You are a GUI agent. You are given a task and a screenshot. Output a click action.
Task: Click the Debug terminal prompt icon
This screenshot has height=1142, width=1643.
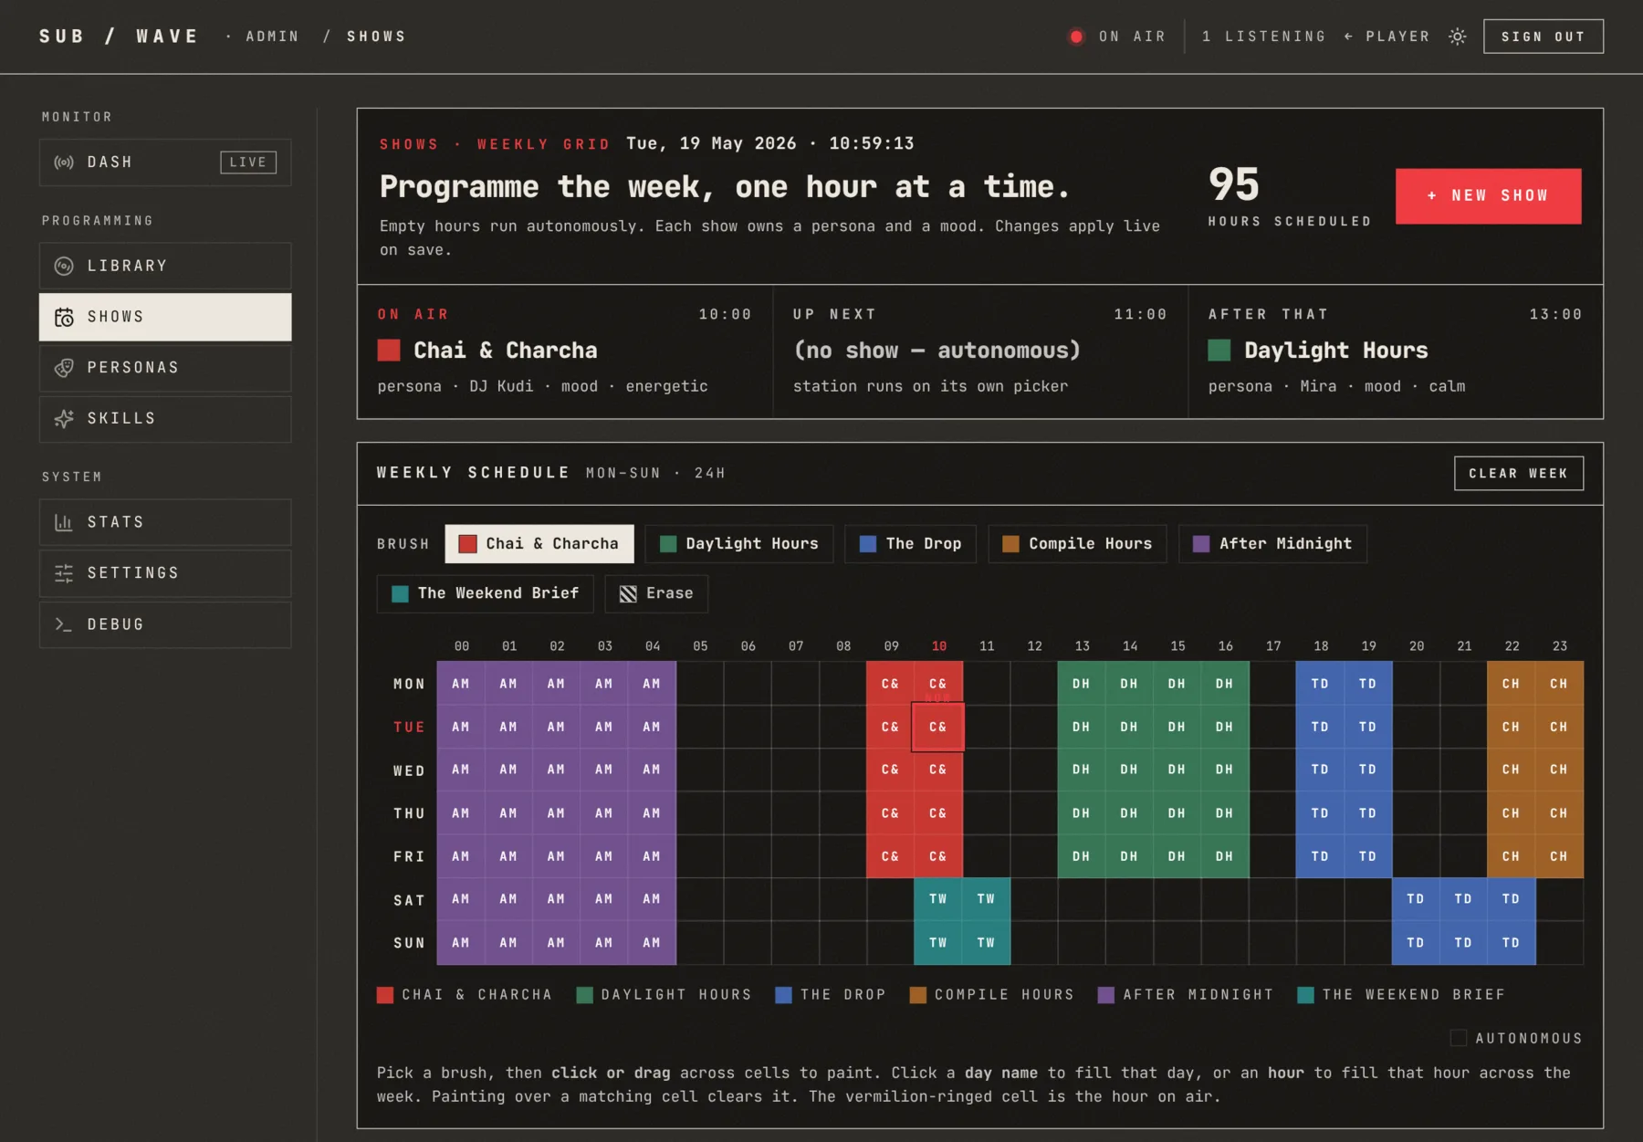click(64, 624)
